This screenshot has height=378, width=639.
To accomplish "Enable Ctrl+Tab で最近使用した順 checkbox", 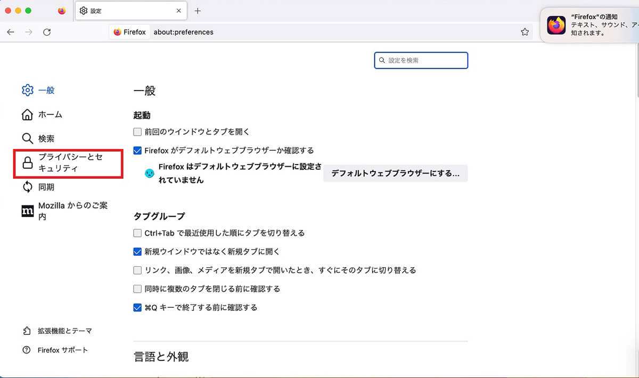I will tap(137, 233).
